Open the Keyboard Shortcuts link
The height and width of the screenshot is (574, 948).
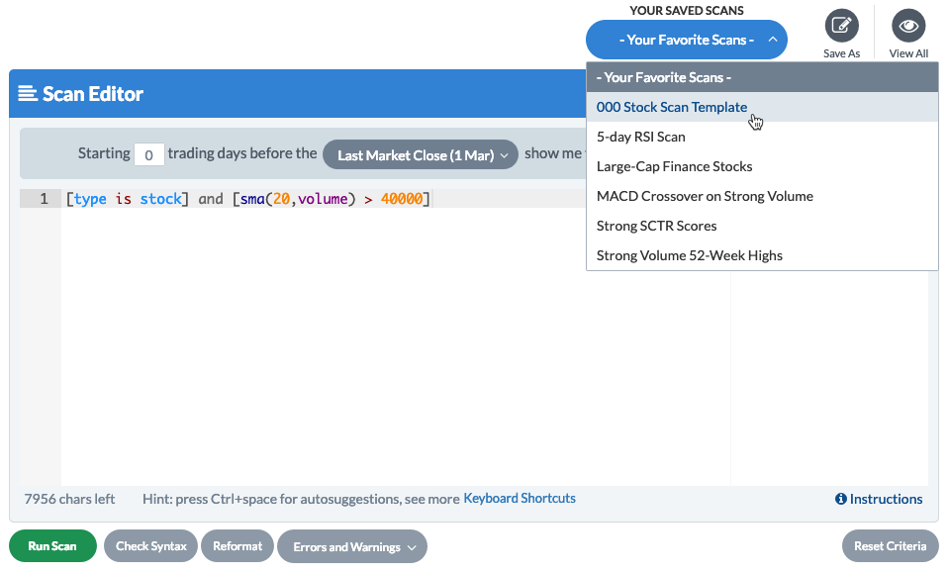[519, 499]
